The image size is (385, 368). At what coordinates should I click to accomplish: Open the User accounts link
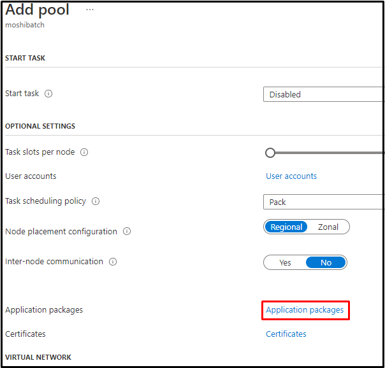pyautogui.click(x=291, y=176)
